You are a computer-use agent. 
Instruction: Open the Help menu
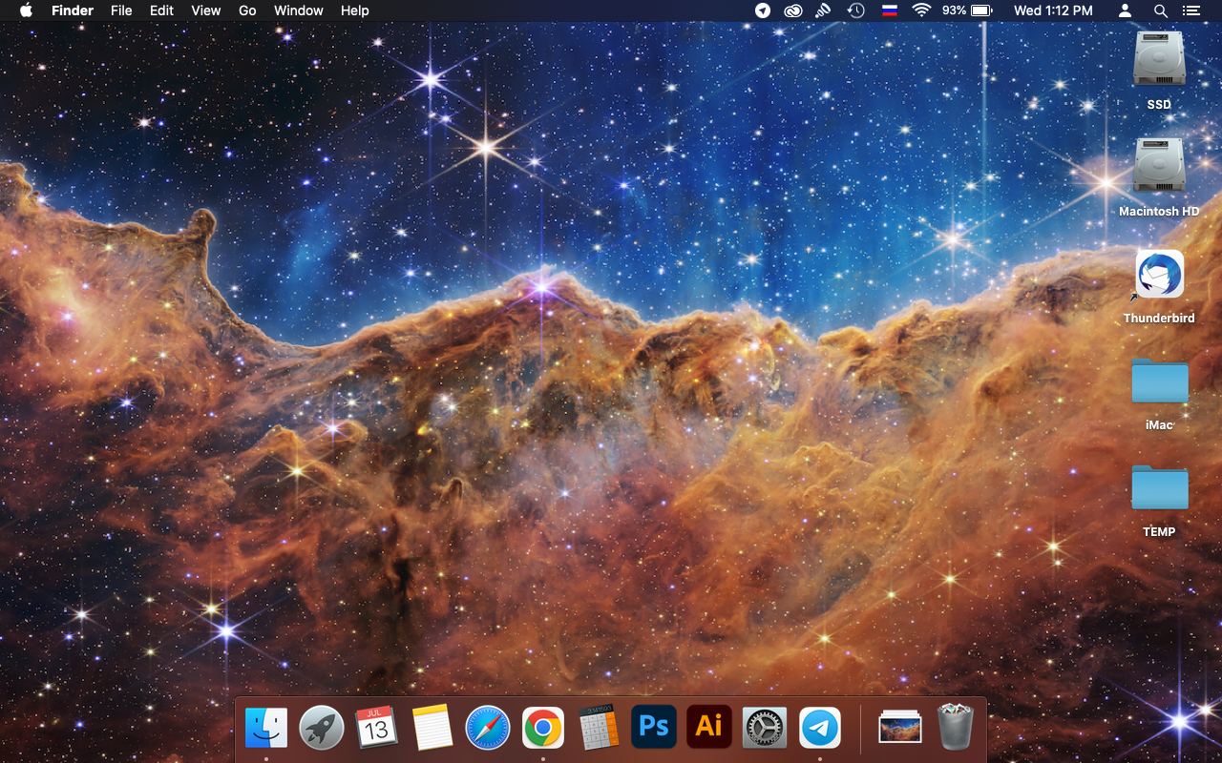point(354,10)
